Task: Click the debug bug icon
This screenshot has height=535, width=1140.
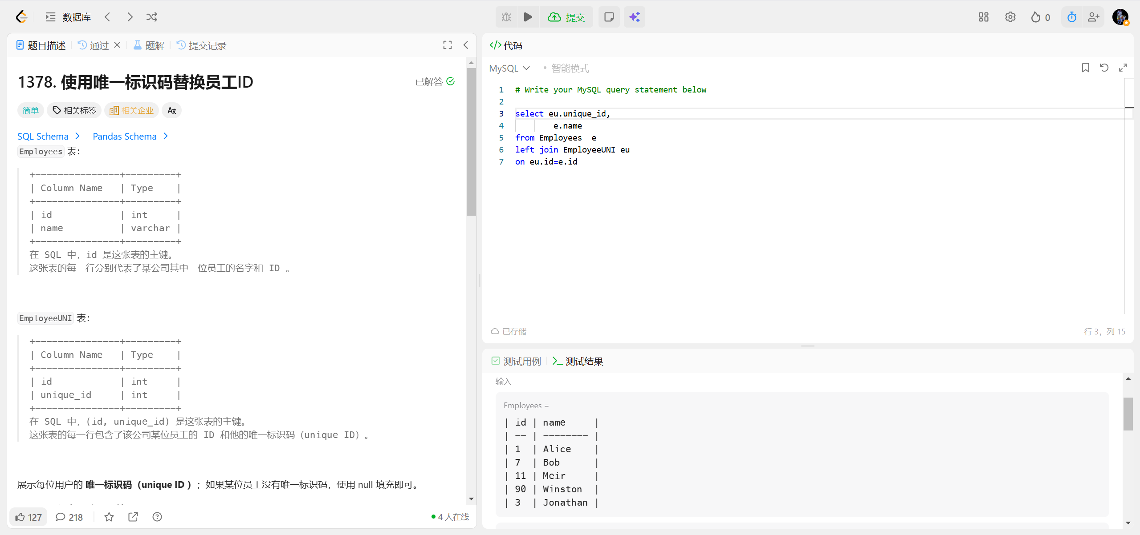Action: tap(506, 17)
